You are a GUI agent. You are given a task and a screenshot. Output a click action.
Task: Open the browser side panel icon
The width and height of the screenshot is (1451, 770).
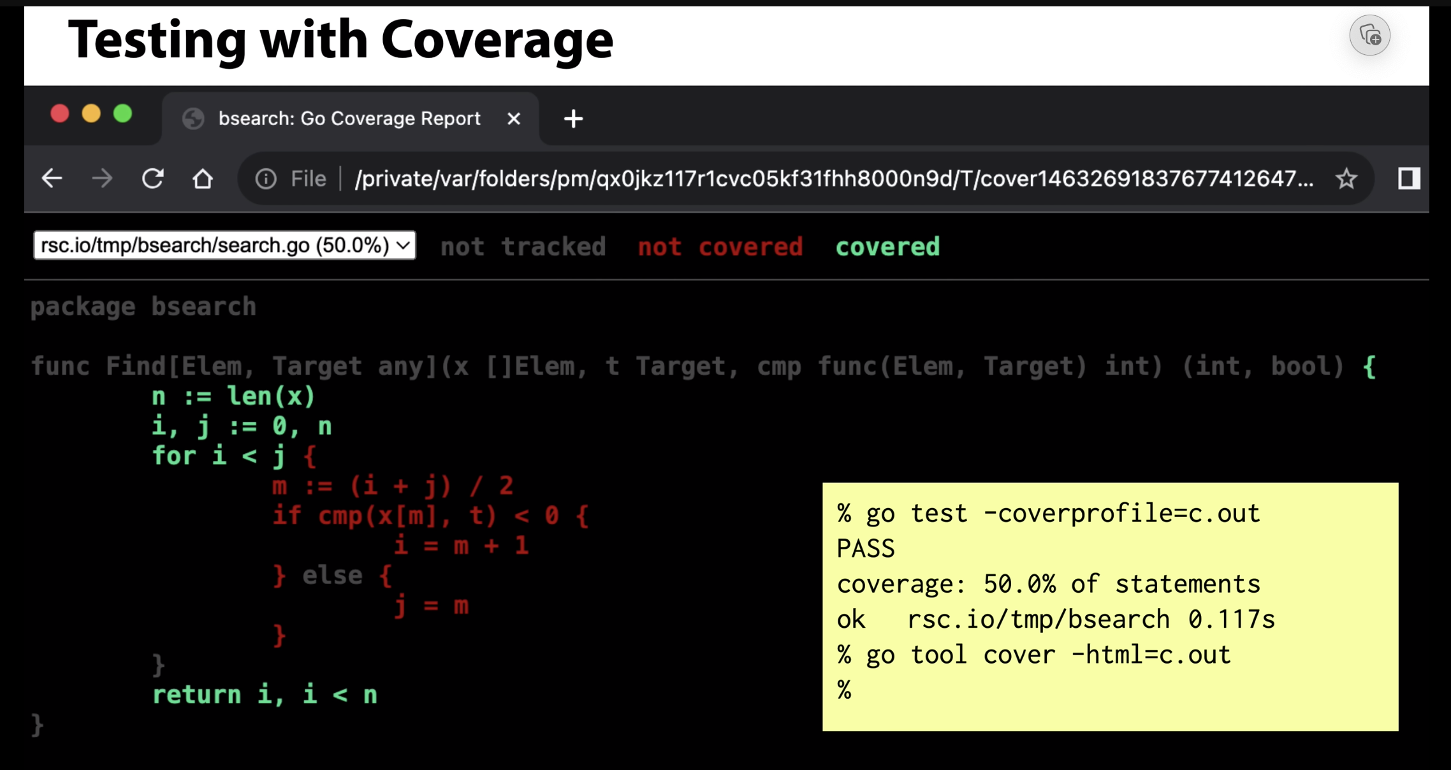tap(1408, 178)
